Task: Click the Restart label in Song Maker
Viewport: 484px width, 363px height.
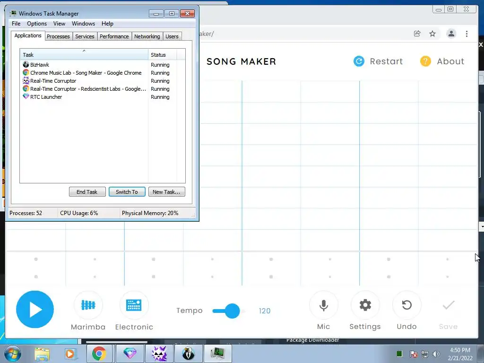Action: point(386,61)
